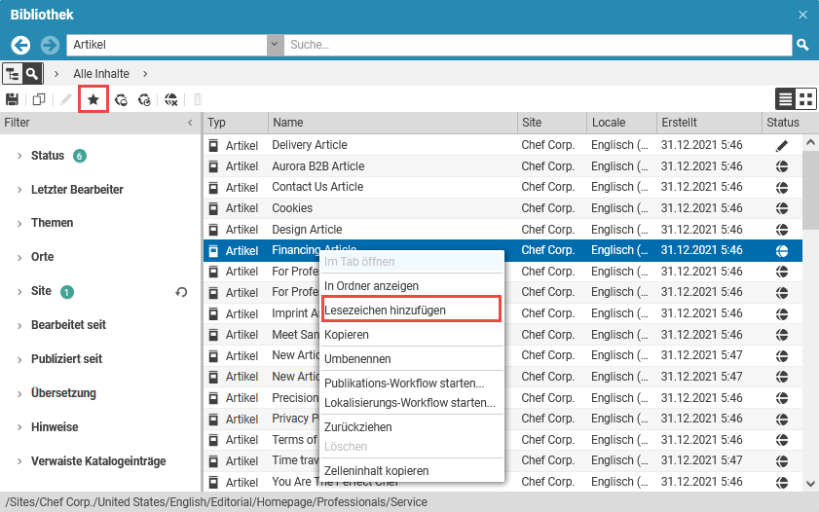Choose Lesezeichen hinzufügen from context menu
Screen dimensions: 819x512
click(385, 310)
